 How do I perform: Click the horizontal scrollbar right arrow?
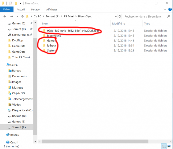pyautogui.click(x=171, y=142)
